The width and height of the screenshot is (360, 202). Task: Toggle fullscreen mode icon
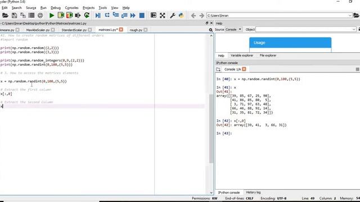click(163, 15)
